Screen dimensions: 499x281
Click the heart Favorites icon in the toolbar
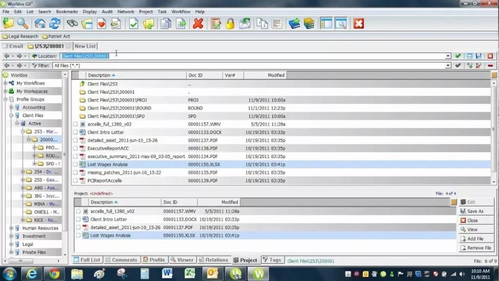(101, 23)
